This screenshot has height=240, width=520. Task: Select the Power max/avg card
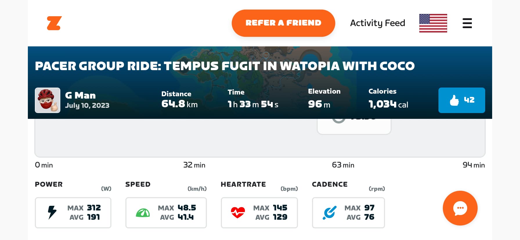pos(73,213)
